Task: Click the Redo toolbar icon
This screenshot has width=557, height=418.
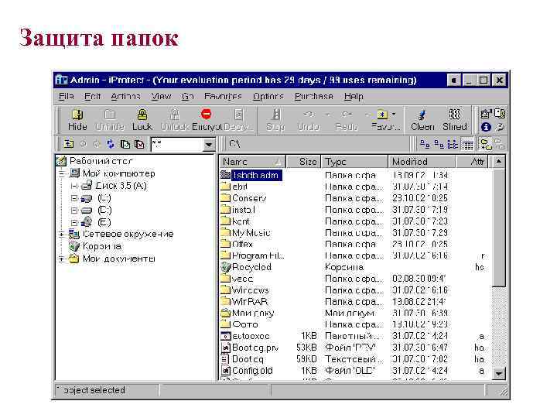Action: pyautogui.click(x=347, y=115)
